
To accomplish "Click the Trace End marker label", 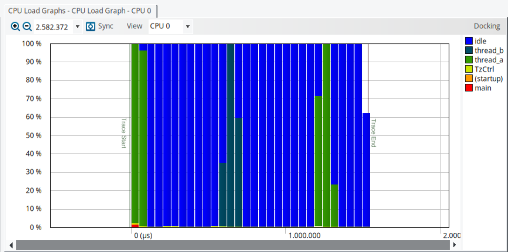I will (373, 133).
